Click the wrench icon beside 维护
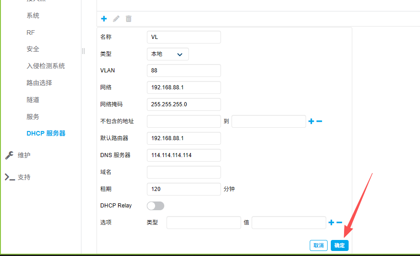420x256 pixels. pos(10,155)
